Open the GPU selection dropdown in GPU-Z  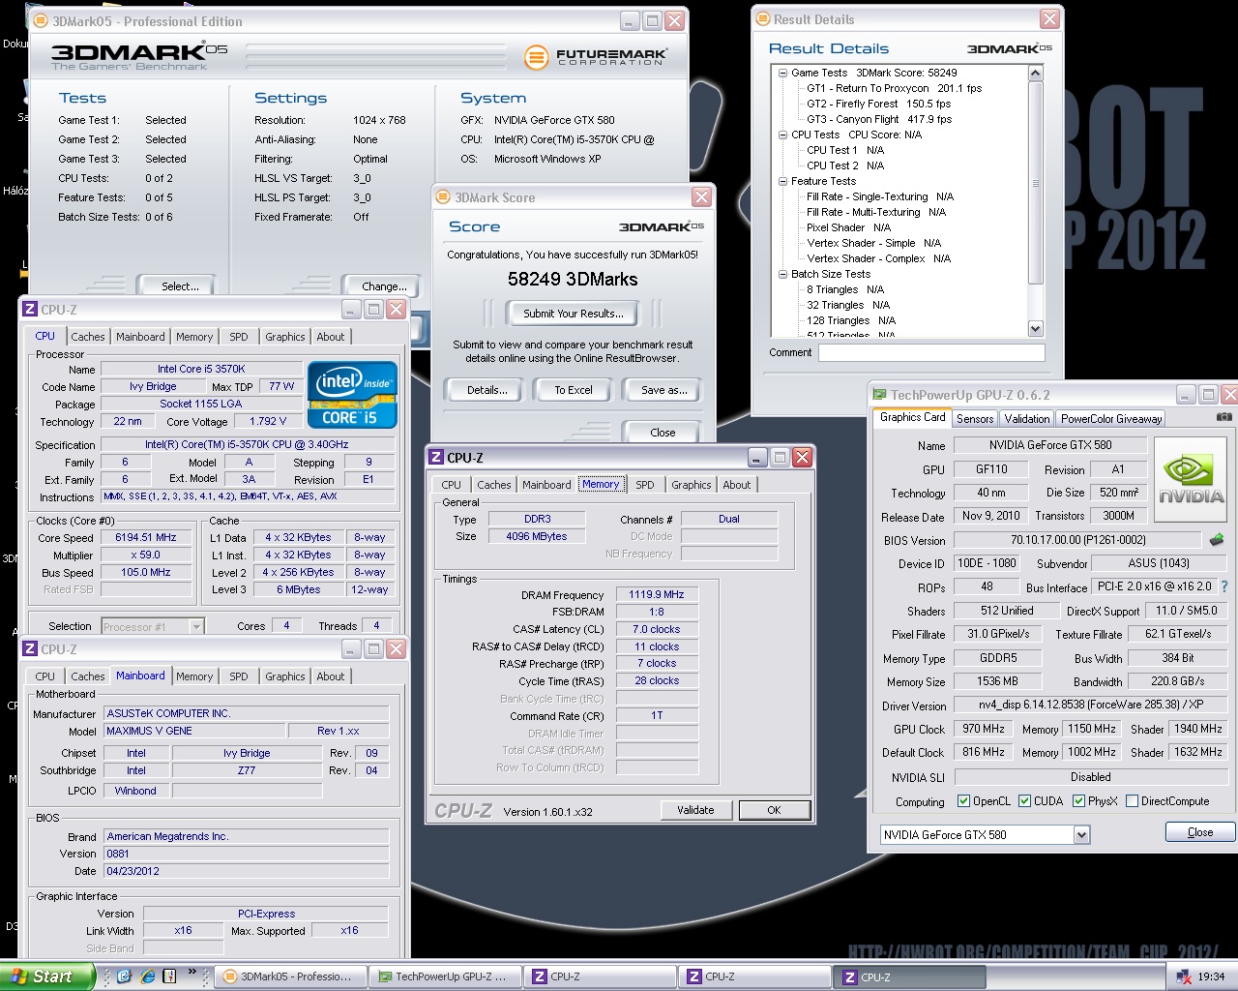coord(1081,834)
